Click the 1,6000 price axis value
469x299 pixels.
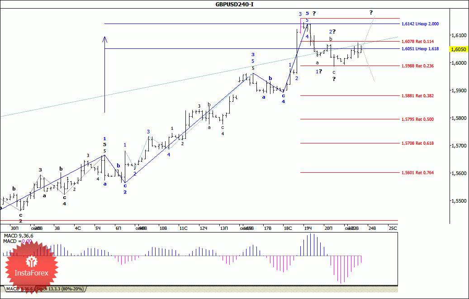[x=459, y=63]
